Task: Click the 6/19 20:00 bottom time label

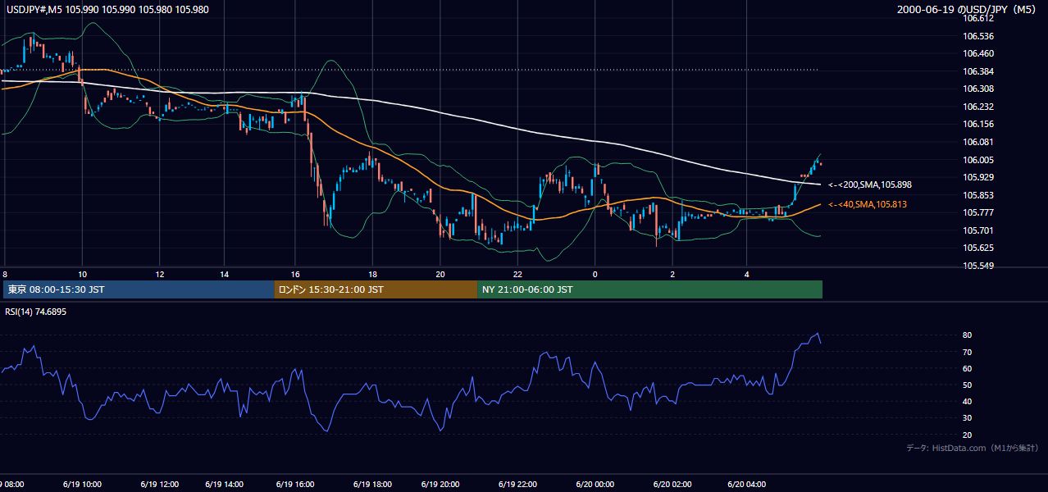Action: pyautogui.click(x=440, y=484)
